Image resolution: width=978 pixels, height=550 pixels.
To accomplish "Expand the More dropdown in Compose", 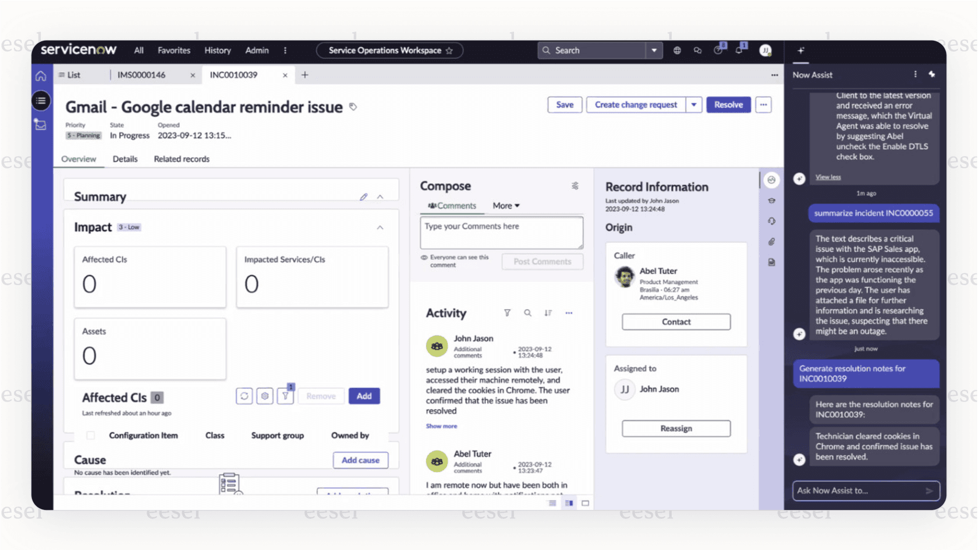I will click(505, 205).
